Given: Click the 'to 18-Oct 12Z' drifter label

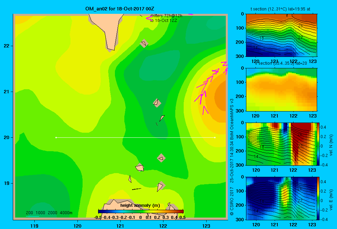Looking at the screenshot, I should pos(163,21).
